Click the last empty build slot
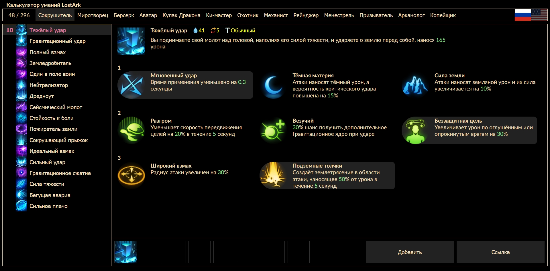The width and height of the screenshot is (550, 271). pos(298,252)
